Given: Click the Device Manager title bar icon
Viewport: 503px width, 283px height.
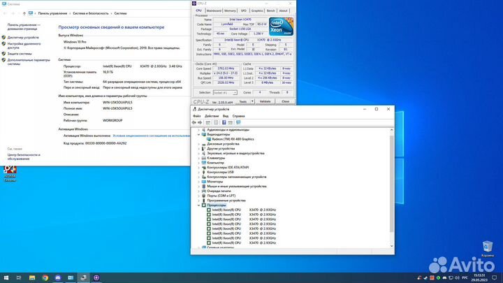Looking at the screenshot, I should tap(194, 109).
